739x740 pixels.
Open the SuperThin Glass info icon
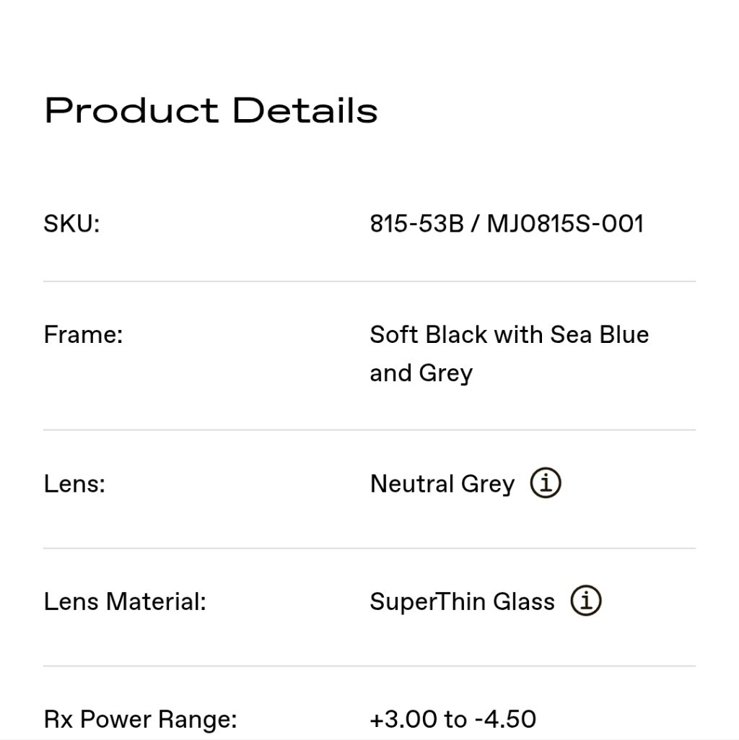pyautogui.click(x=586, y=601)
